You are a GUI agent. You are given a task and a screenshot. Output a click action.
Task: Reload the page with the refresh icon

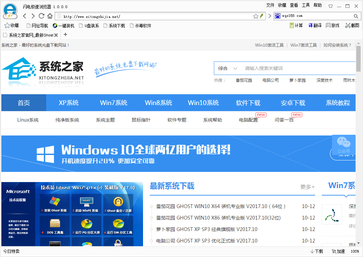tap(41, 16)
